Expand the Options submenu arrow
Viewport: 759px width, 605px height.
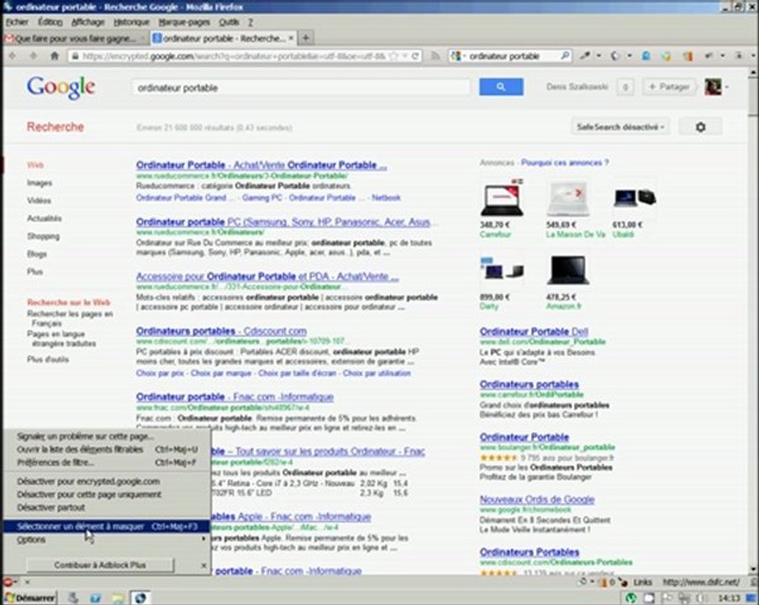click(x=203, y=539)
